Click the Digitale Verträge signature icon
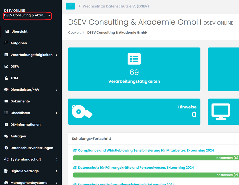 pos(6,171)
